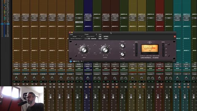Open input selector on purple BASS track
Screen dimensions: 197x111
pos(88,64)
